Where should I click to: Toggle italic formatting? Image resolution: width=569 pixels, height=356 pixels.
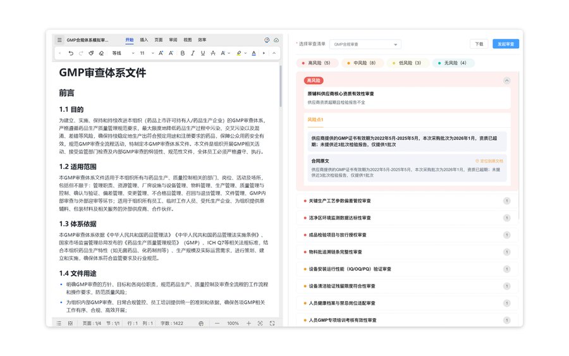pos(193,53)
